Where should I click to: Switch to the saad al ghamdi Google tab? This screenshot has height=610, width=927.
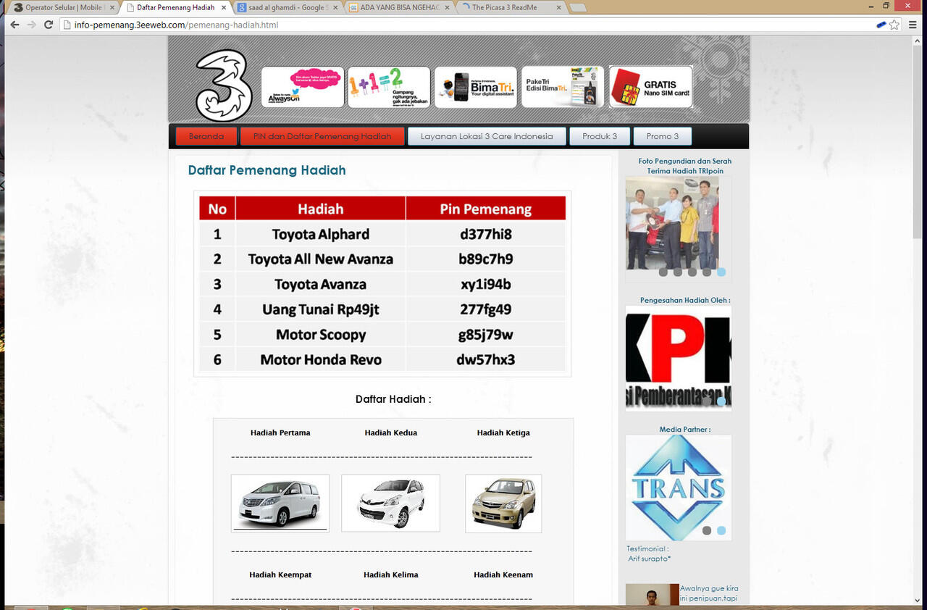(287, 7)
